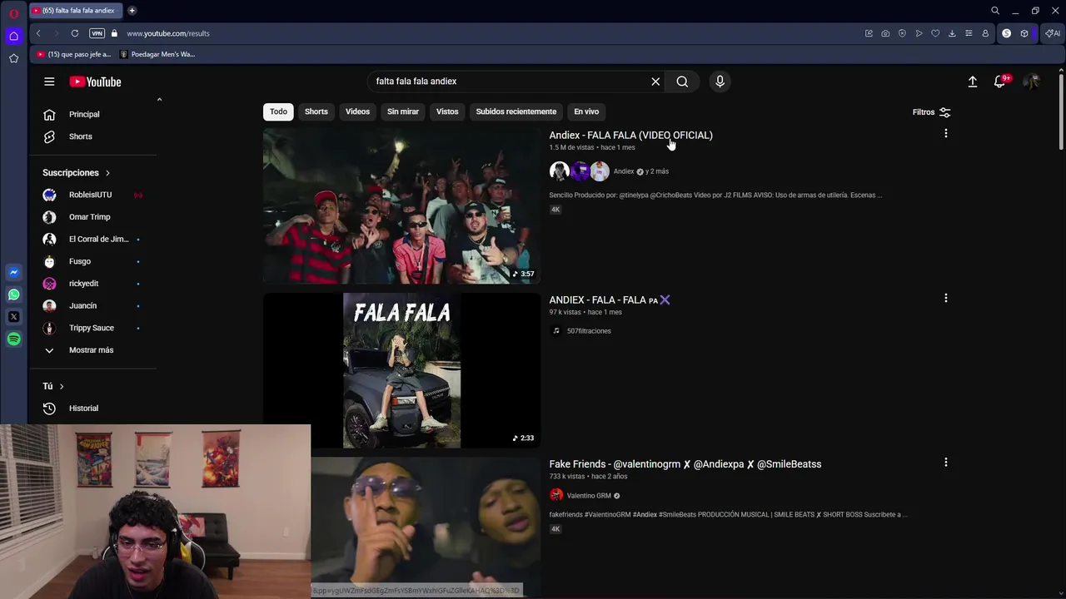
Task: Open the Poedagar Men's Wa... bookmark
Action: pyautogui.click(x=157, y=54)
